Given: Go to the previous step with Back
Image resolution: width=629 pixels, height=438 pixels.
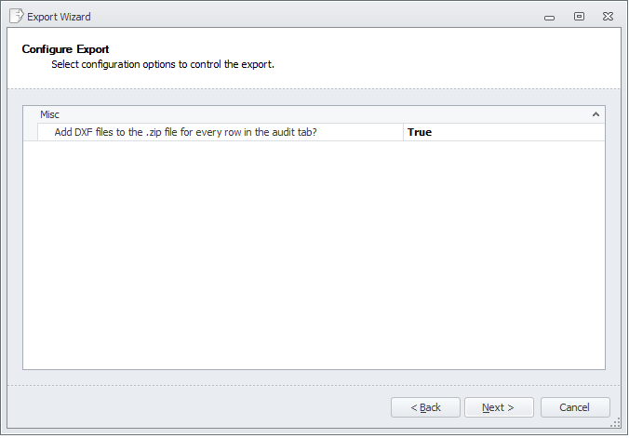Looking at the screenshot, I should tap(425, 407).
